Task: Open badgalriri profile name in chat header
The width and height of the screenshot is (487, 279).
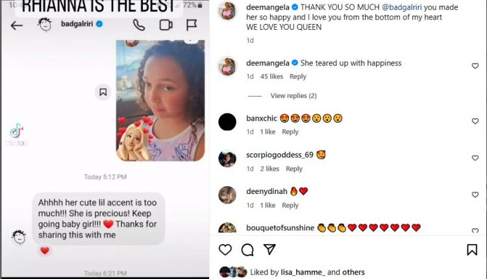Action: [77, 24]
